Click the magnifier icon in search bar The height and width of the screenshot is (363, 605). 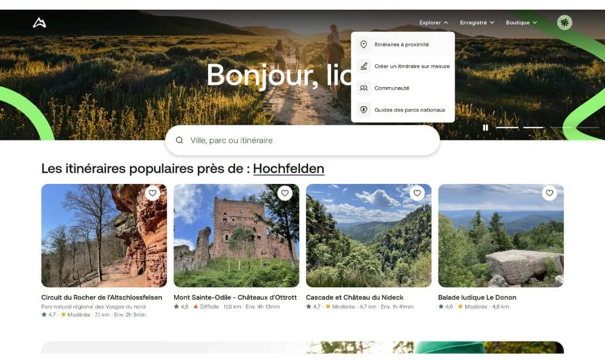(x=180, y=140)
